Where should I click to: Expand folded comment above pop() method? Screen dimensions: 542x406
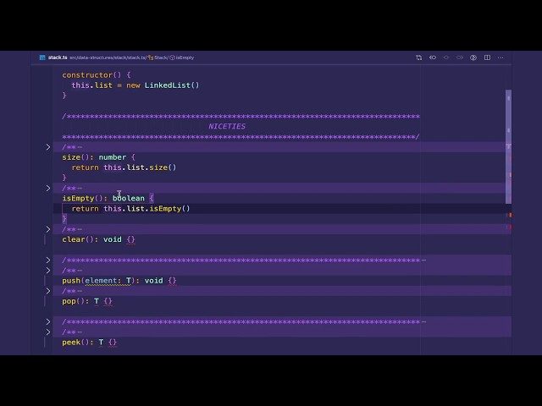coord(48,291)
